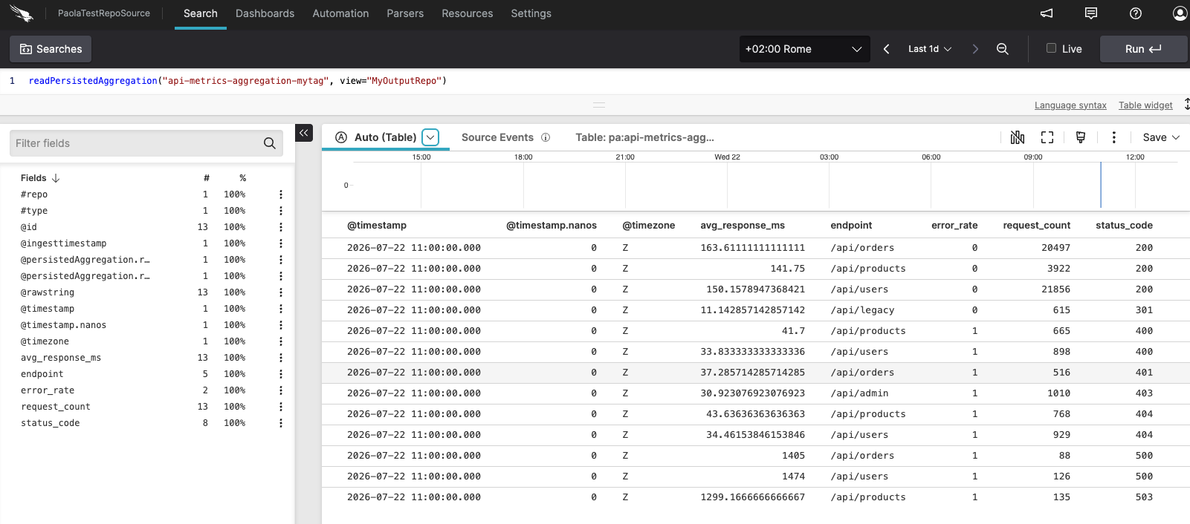
Task: Open the Resources tab
Action: (468, 13)
